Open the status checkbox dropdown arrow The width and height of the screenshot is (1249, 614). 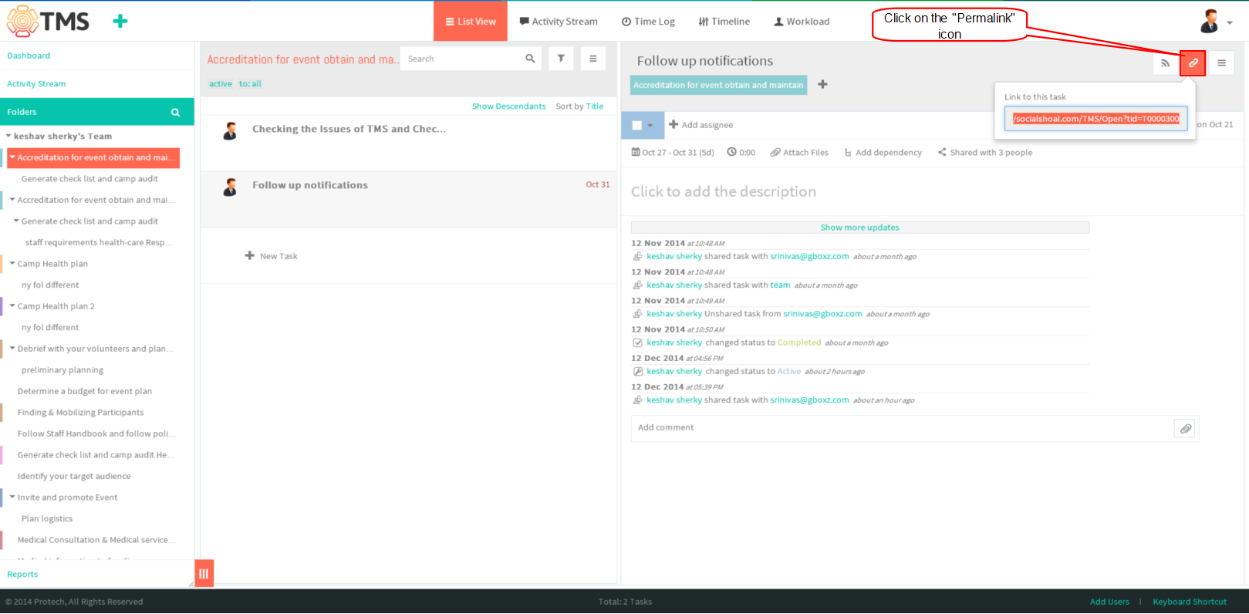650,125
